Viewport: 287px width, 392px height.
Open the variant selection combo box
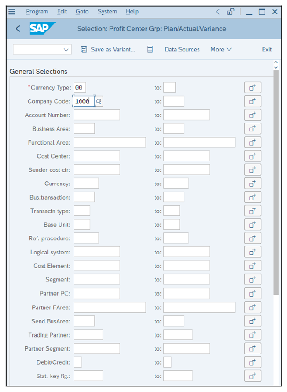pos(42,49)
